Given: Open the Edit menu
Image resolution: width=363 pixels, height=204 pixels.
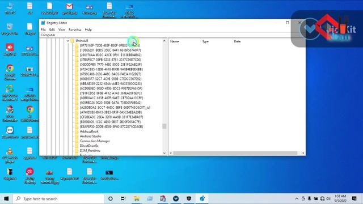Looking at the screenshot, I should [x=52, y=29].
